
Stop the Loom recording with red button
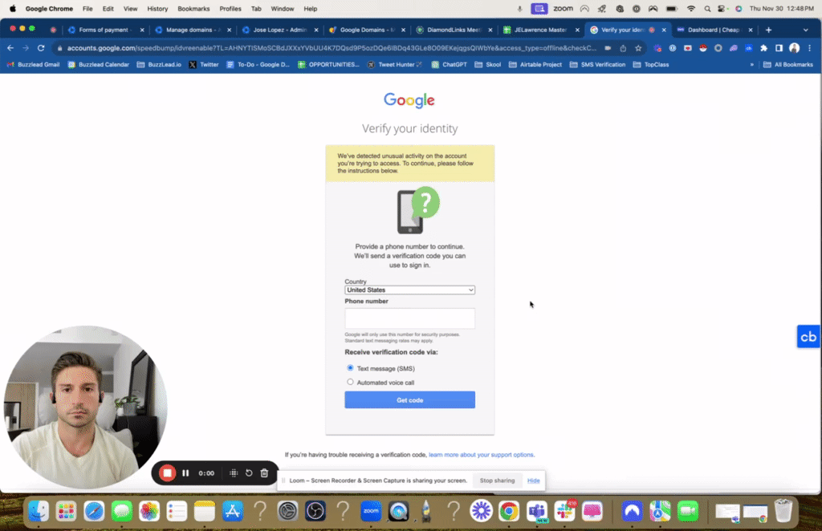pyautogui.click(x=166, y=472)
